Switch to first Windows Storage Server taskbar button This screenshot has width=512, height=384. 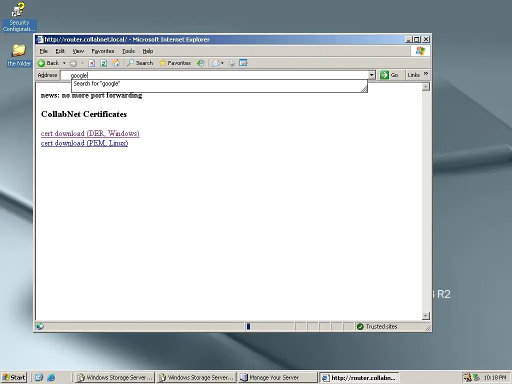point(114,377)
